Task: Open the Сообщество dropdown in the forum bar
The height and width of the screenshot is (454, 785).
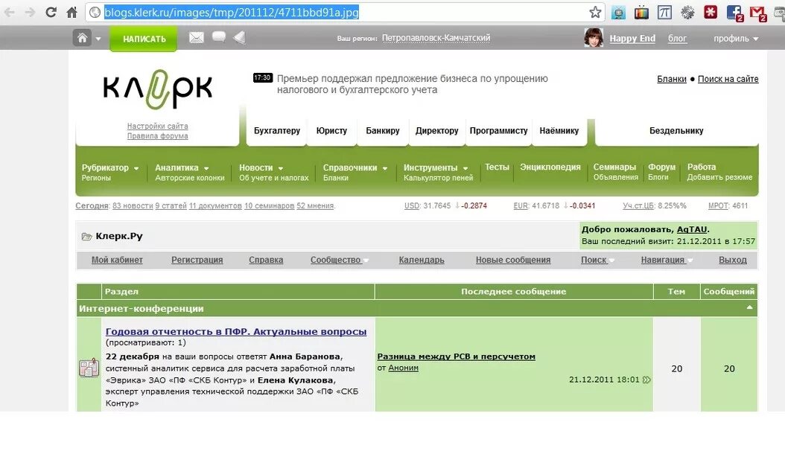Action: coord(340,260)
